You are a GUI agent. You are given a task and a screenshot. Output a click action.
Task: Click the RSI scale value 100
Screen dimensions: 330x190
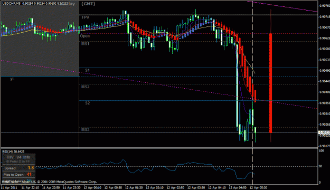point(322,151)
